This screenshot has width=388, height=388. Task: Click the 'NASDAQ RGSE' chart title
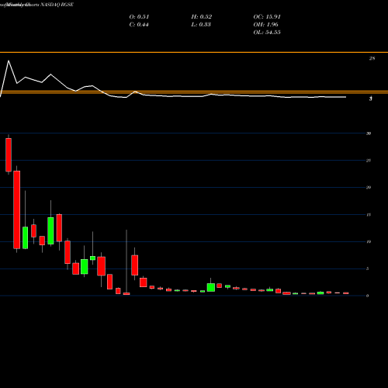tap(57, 5)
